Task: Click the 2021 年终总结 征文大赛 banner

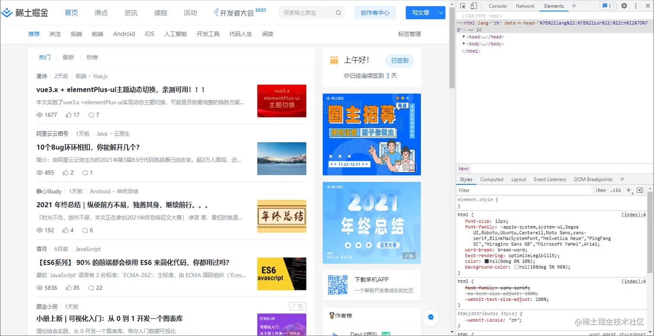Action: 372,223
